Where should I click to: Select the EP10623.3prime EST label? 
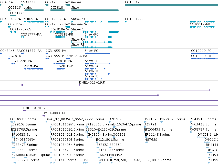tap(24, 135)
